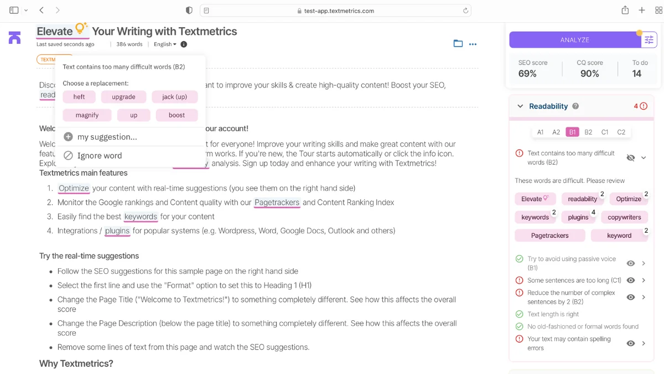The image size is (664, 374).
Task: Toggle eye for sentences too long
Action: (x=630, y=280)
